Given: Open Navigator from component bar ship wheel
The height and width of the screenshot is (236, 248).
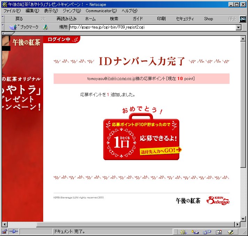Looking at the screenshot, I should point(183,232).
